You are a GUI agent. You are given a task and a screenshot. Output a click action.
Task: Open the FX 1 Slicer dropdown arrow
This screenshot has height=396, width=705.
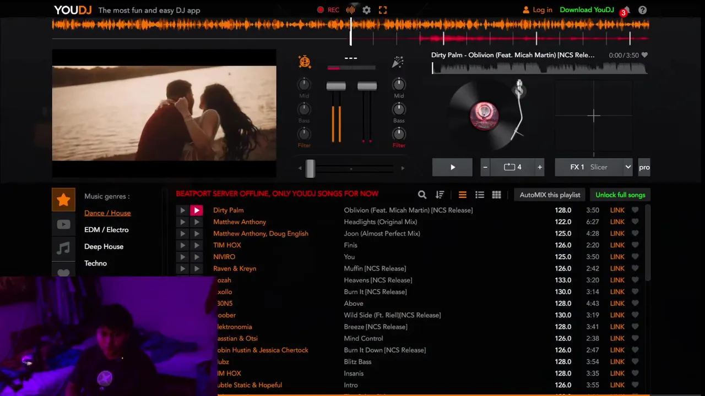[628, 167]
